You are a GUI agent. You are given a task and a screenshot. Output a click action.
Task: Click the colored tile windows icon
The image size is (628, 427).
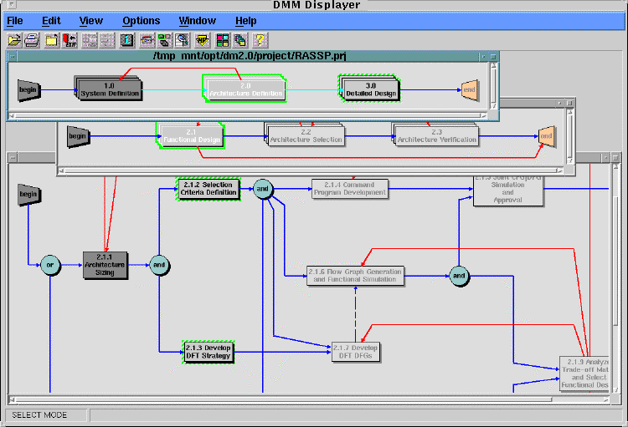pos(223,39)
